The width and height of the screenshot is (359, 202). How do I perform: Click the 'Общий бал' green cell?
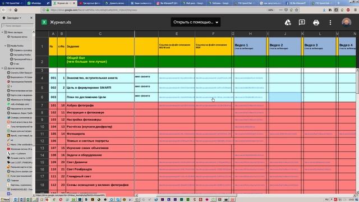tap(100, 61)
